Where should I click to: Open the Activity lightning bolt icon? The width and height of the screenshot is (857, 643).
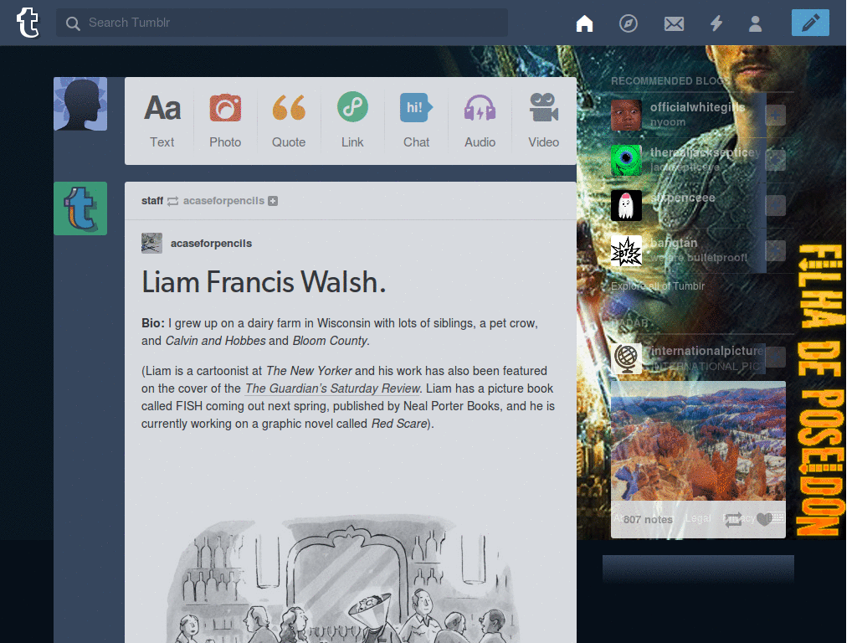coord(716,23)
